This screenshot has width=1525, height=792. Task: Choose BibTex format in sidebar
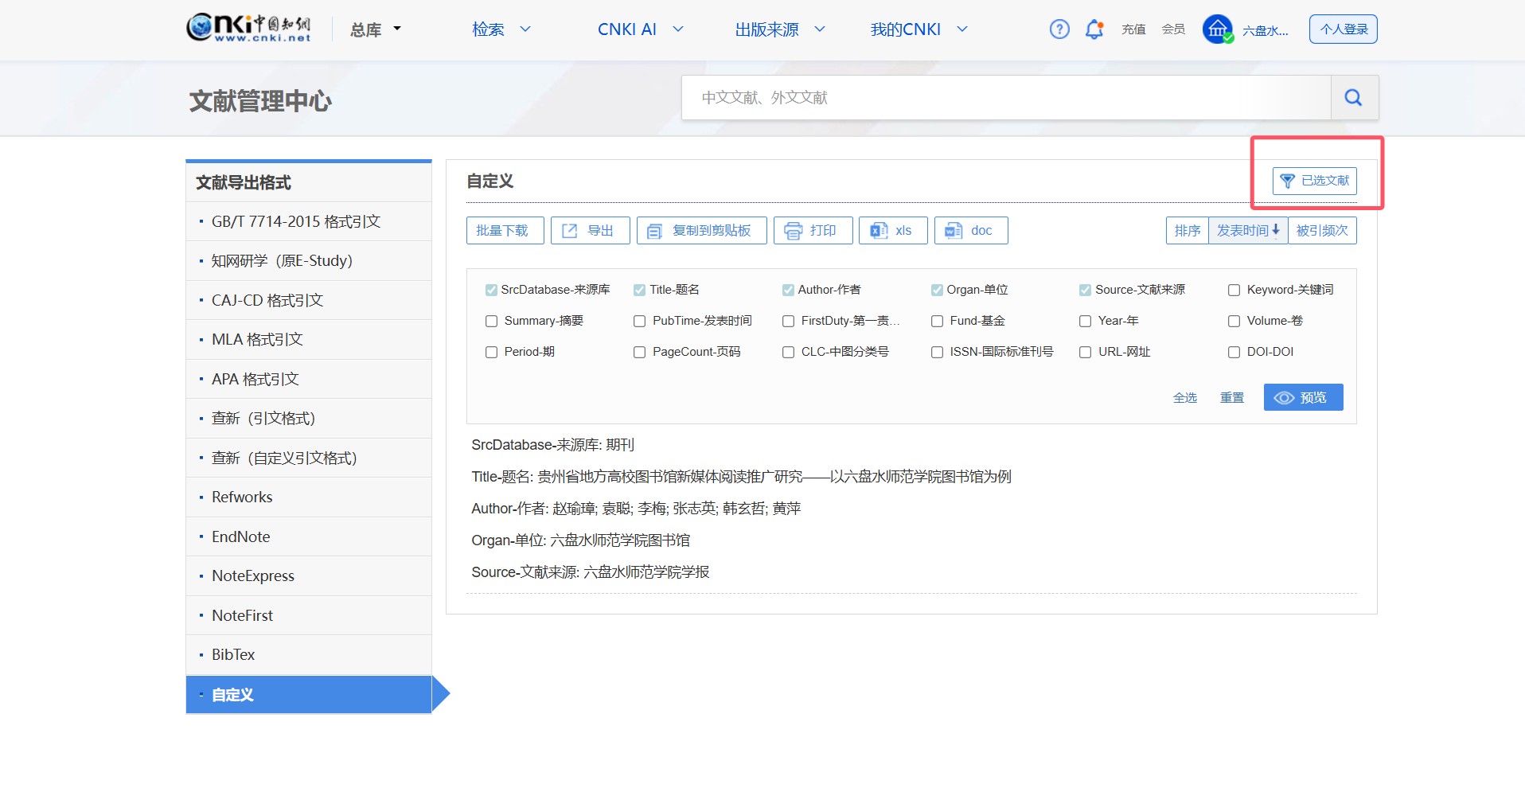click(233, 654)
